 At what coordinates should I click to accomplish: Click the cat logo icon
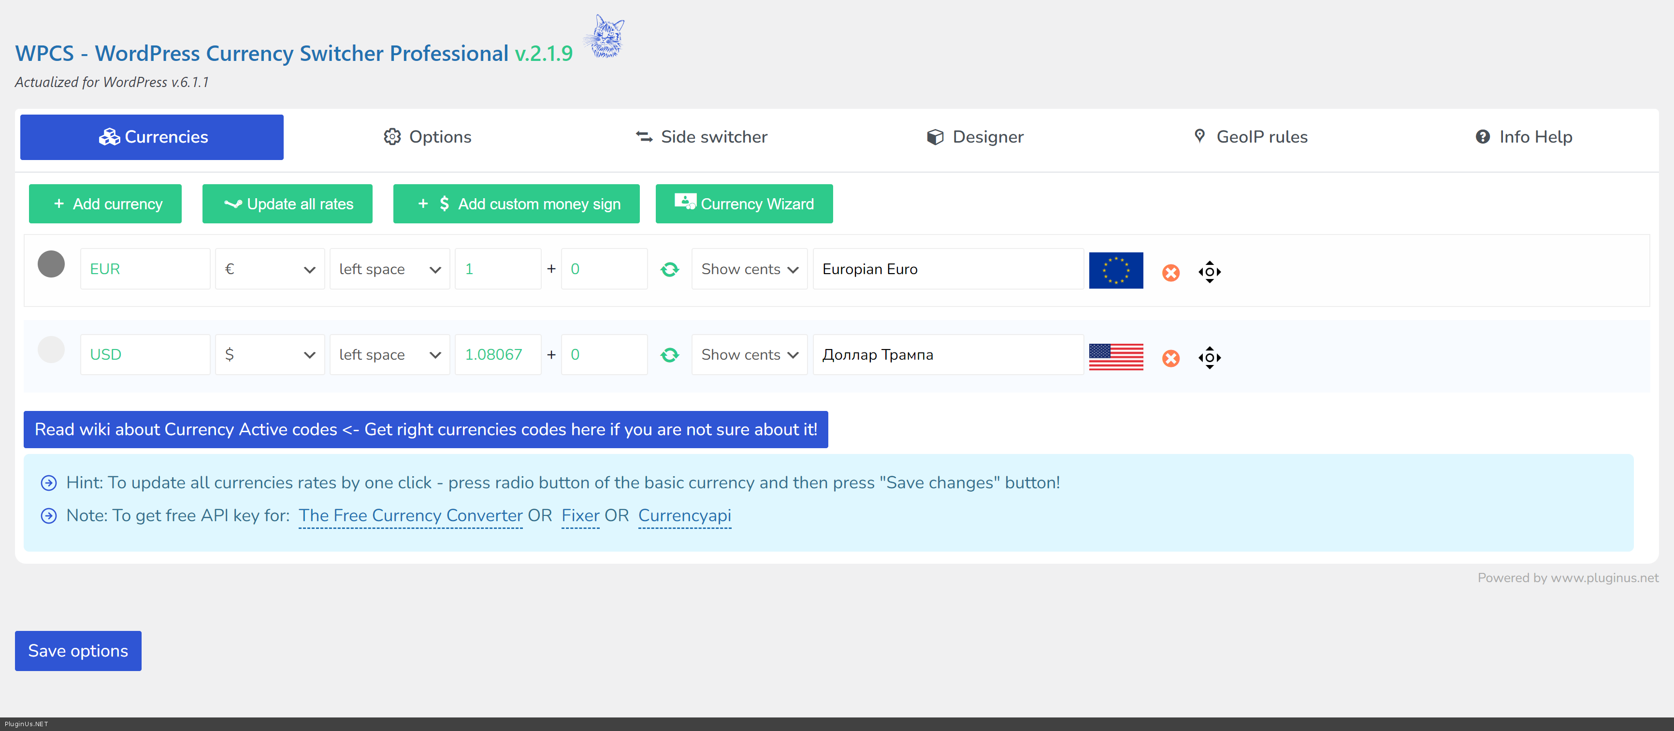tap(605, 37)
